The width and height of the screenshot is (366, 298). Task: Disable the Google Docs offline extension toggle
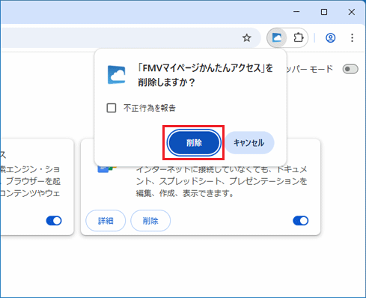click(301, 221)
